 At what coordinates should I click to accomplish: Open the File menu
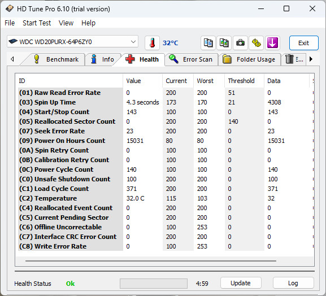(10, 23)
